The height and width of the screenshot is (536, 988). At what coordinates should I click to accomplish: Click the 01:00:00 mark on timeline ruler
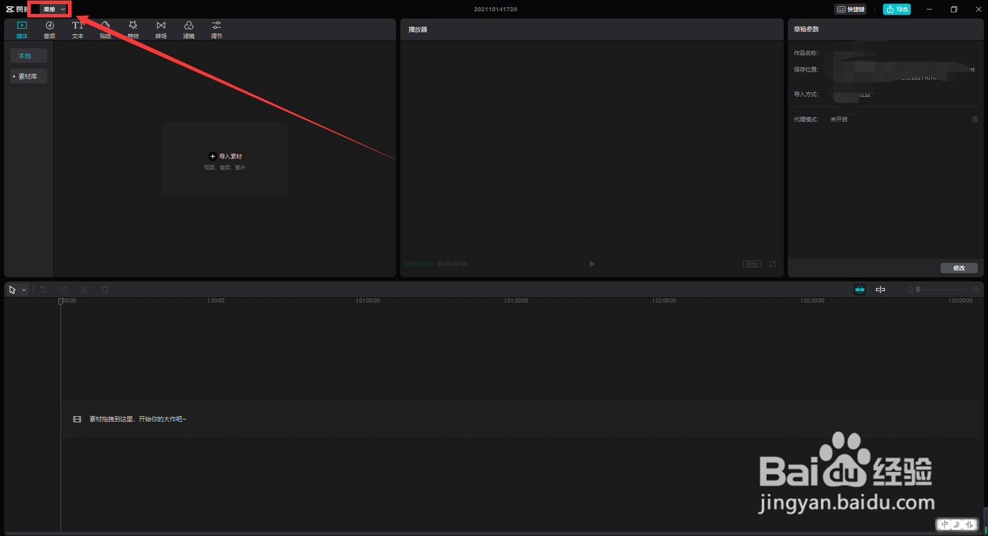click(368, 300)
